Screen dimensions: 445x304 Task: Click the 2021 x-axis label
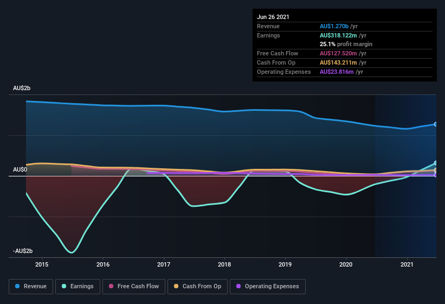(x=407, y=264)
